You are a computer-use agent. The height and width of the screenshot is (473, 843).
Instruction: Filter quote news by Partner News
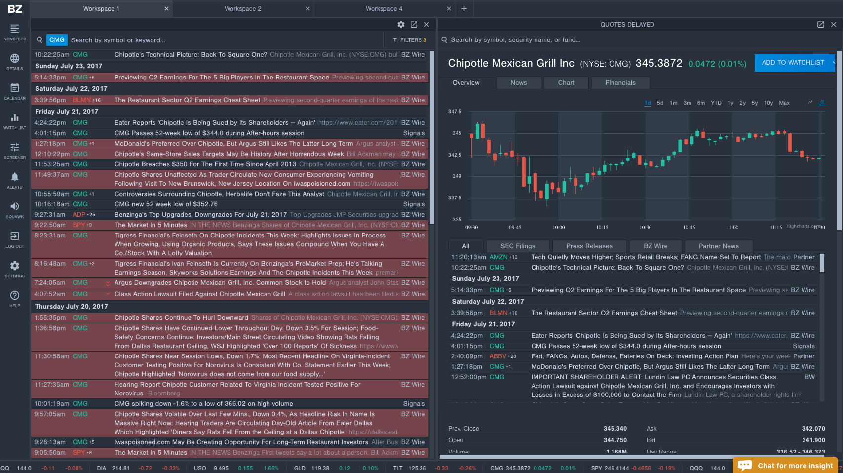point(719,246)
